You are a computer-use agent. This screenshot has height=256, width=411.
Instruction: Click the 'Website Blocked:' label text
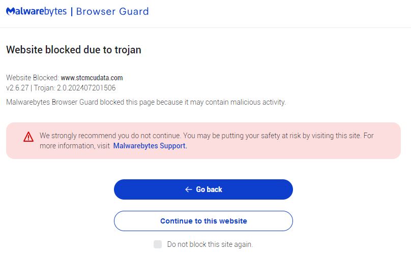pyautogui.click(x=33, y=78)
